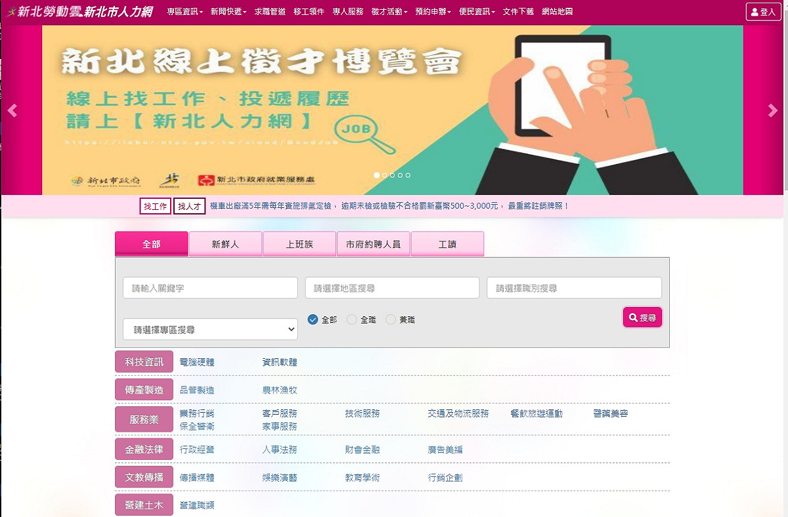The image size is (788, 517).
Task: Open the 客戶服務 job link
Action: [280, 414]
